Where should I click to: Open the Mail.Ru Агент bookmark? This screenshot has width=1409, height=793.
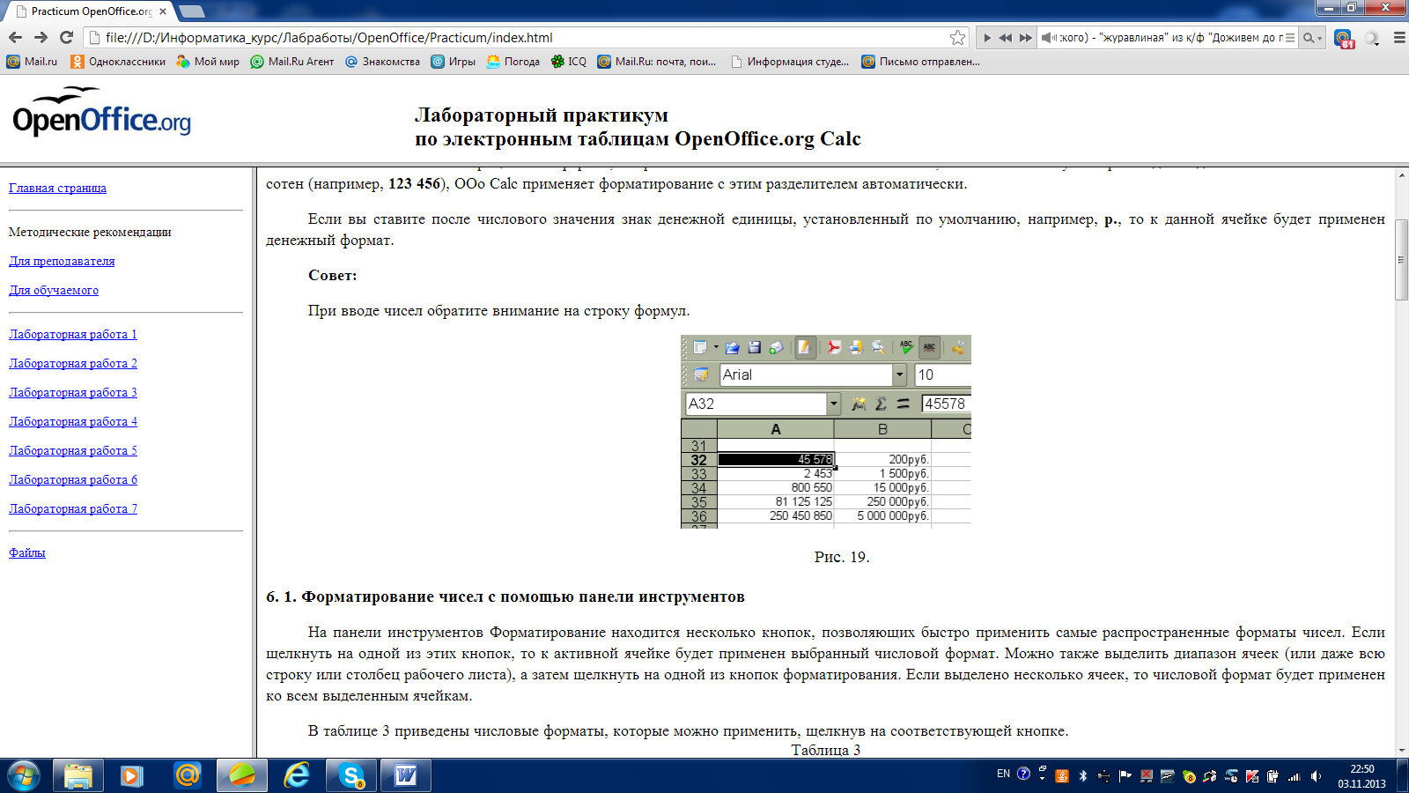click(x=292, y=62)
